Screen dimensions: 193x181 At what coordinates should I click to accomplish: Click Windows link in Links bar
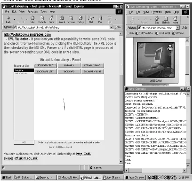[178, 33]
